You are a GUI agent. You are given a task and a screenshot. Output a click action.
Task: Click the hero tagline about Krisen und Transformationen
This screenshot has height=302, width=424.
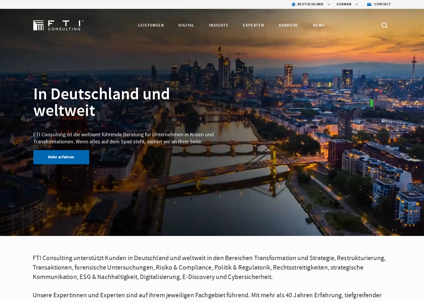[124, 138]
